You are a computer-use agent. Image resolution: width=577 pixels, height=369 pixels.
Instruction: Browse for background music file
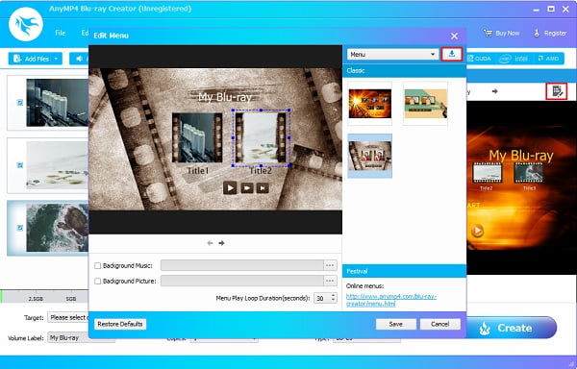click(x=330, y=265)
